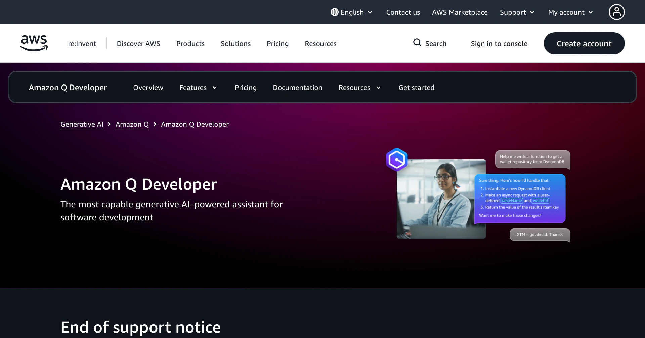Click the 'Help me write a function' chat bubble
This screenshot has width=645, height=338.
point(532,159)
